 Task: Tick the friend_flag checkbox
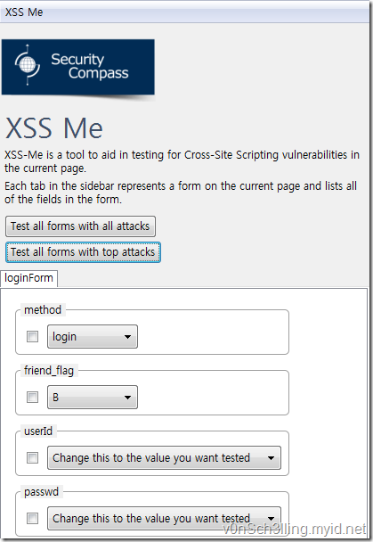point(32,397)
